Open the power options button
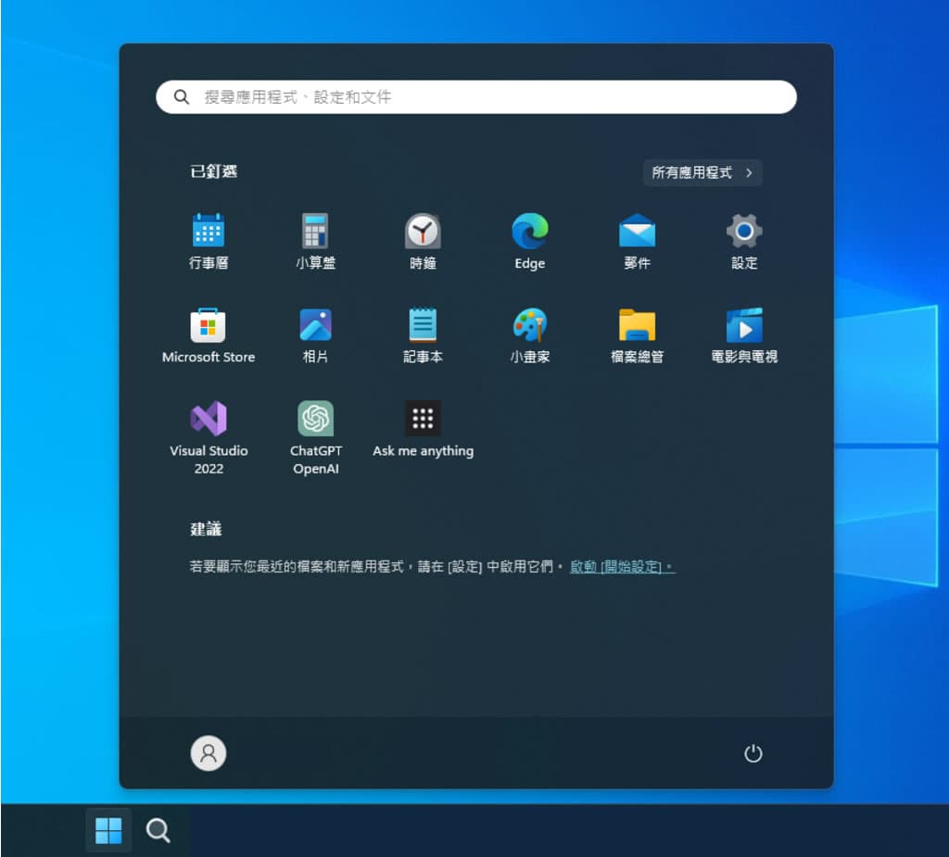The height and width of the screenshot is (857, 949). (753, 753)
